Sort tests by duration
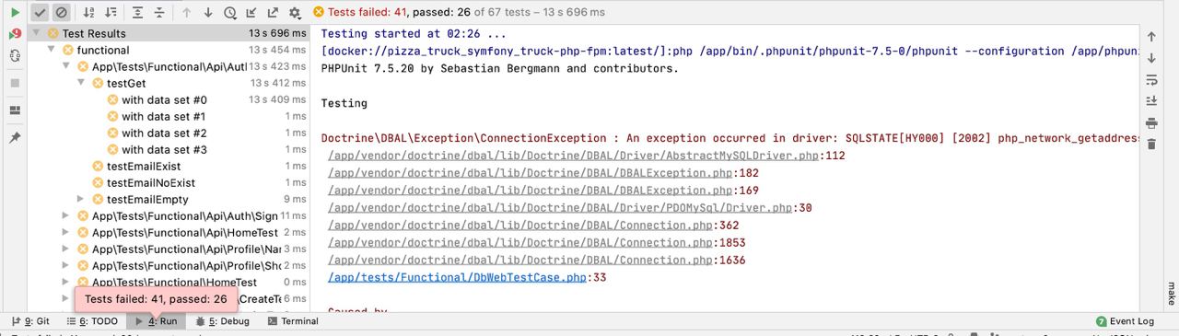 click(x=111, y=13)
